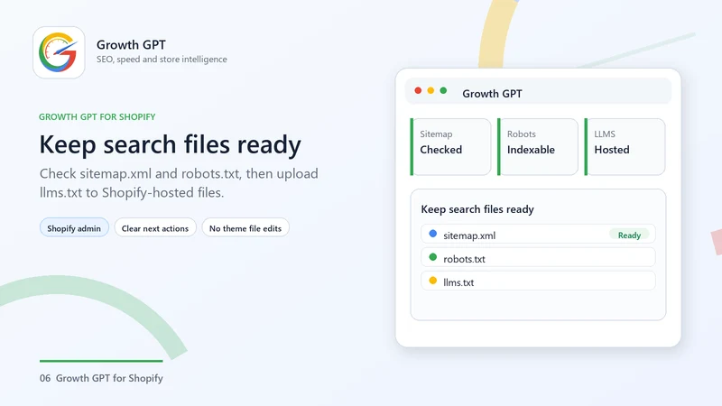
Task: Open the Sitemap Checked card
Action: pos(450,147)
